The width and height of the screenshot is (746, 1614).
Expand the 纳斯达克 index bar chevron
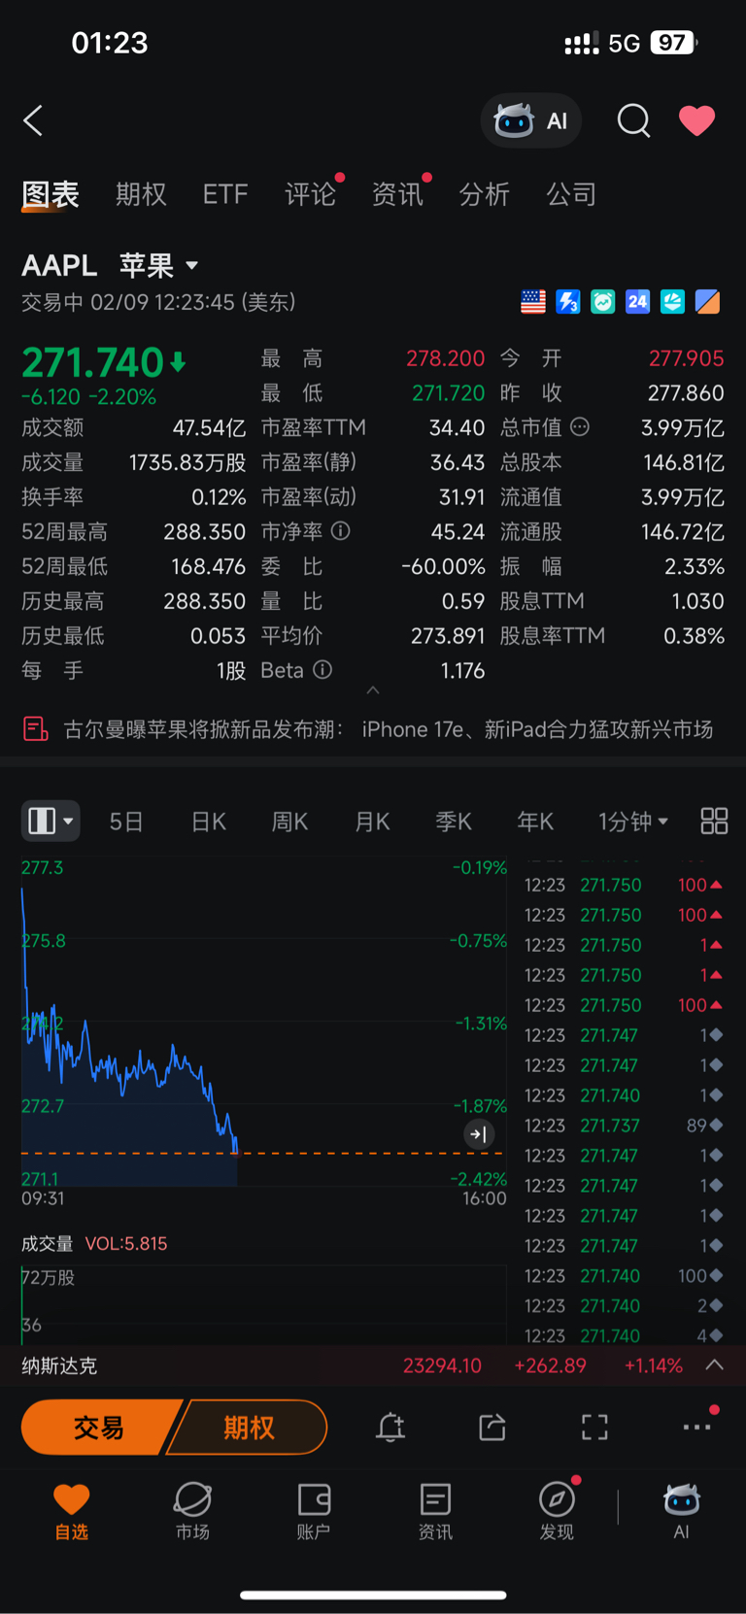(x=714, y=1365)
